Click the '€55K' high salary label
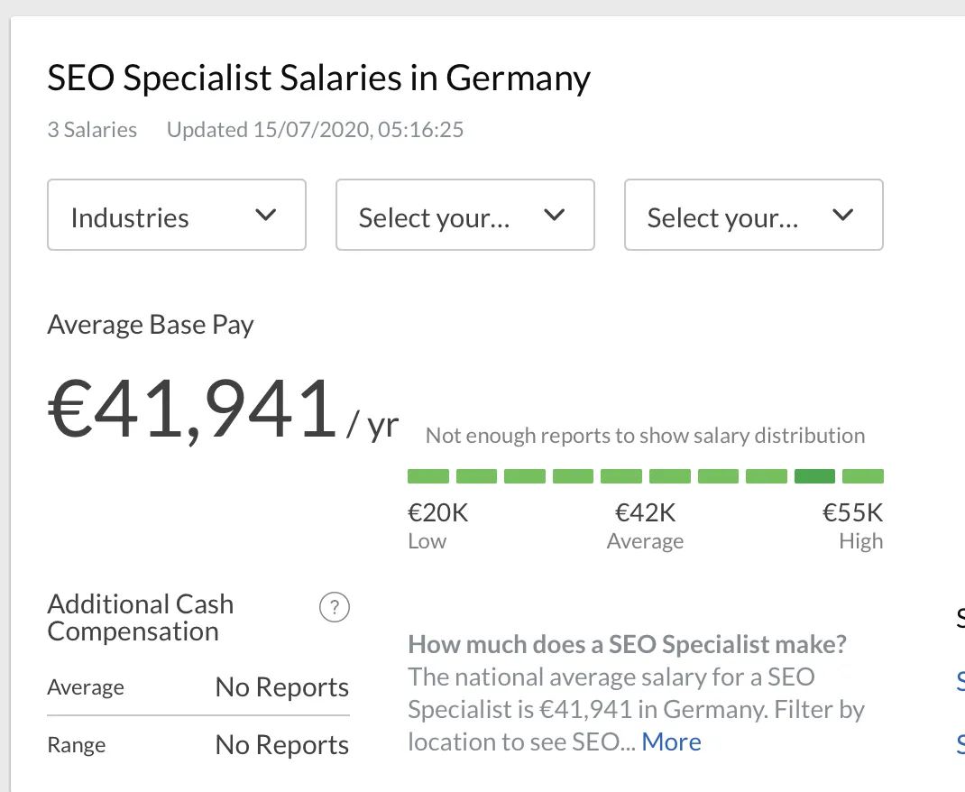The width and height of the screenshot is (965, 792). tap(853, 512)
